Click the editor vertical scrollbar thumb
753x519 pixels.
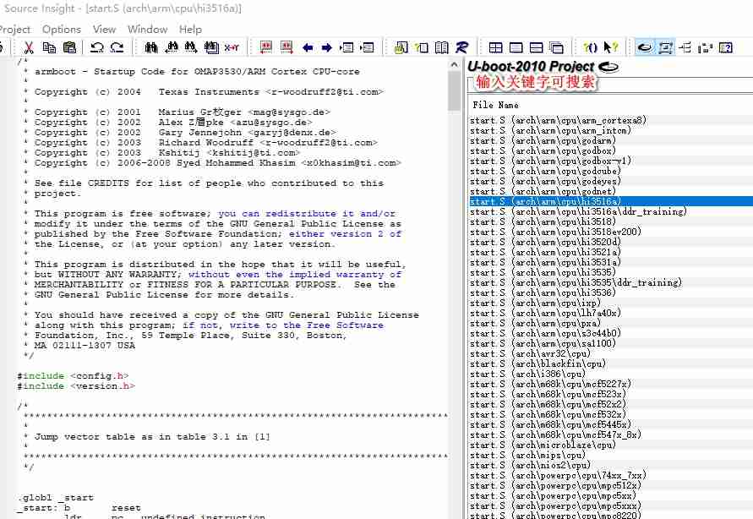coord(455,91)
